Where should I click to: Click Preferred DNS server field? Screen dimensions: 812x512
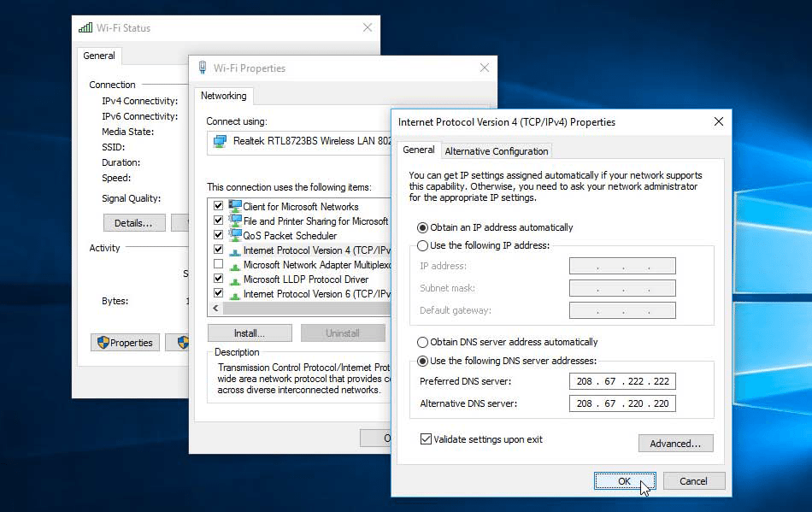pyautogui.click(x=622, y=381)
